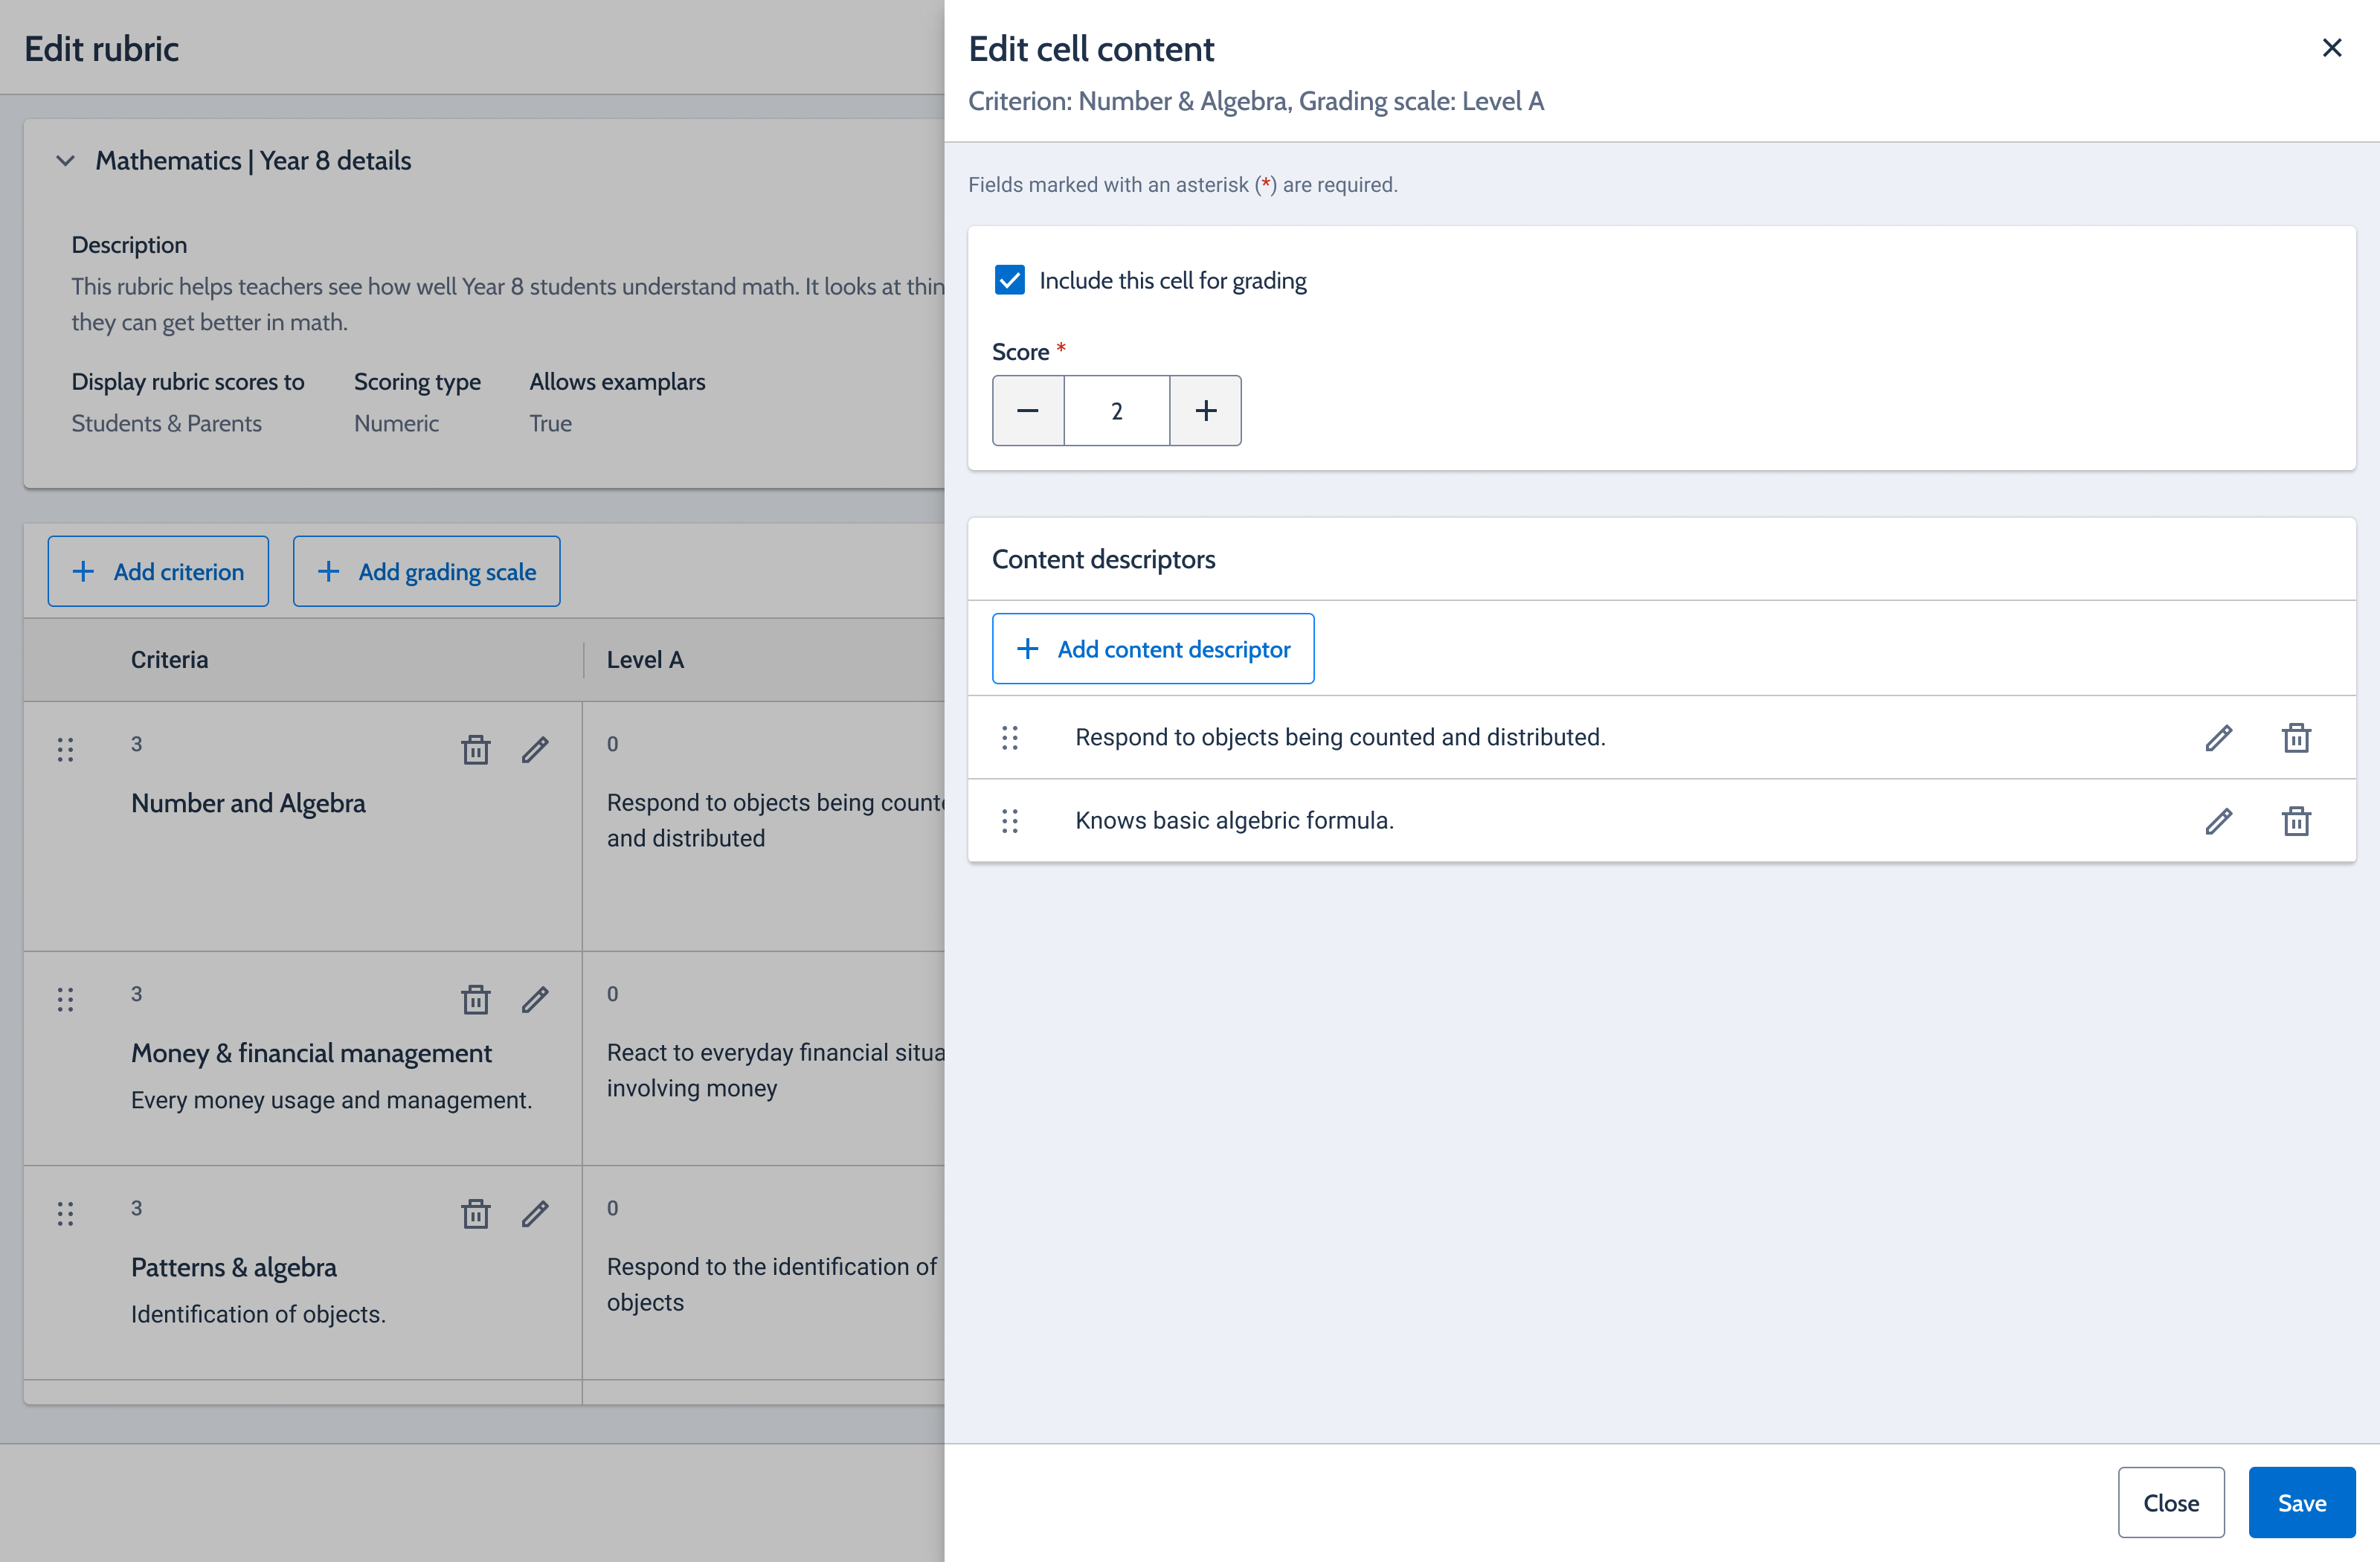This screenshot has height=1562, width=2380.
Task: Delete the Money & financial management criterion
Action: coord(475,999)
